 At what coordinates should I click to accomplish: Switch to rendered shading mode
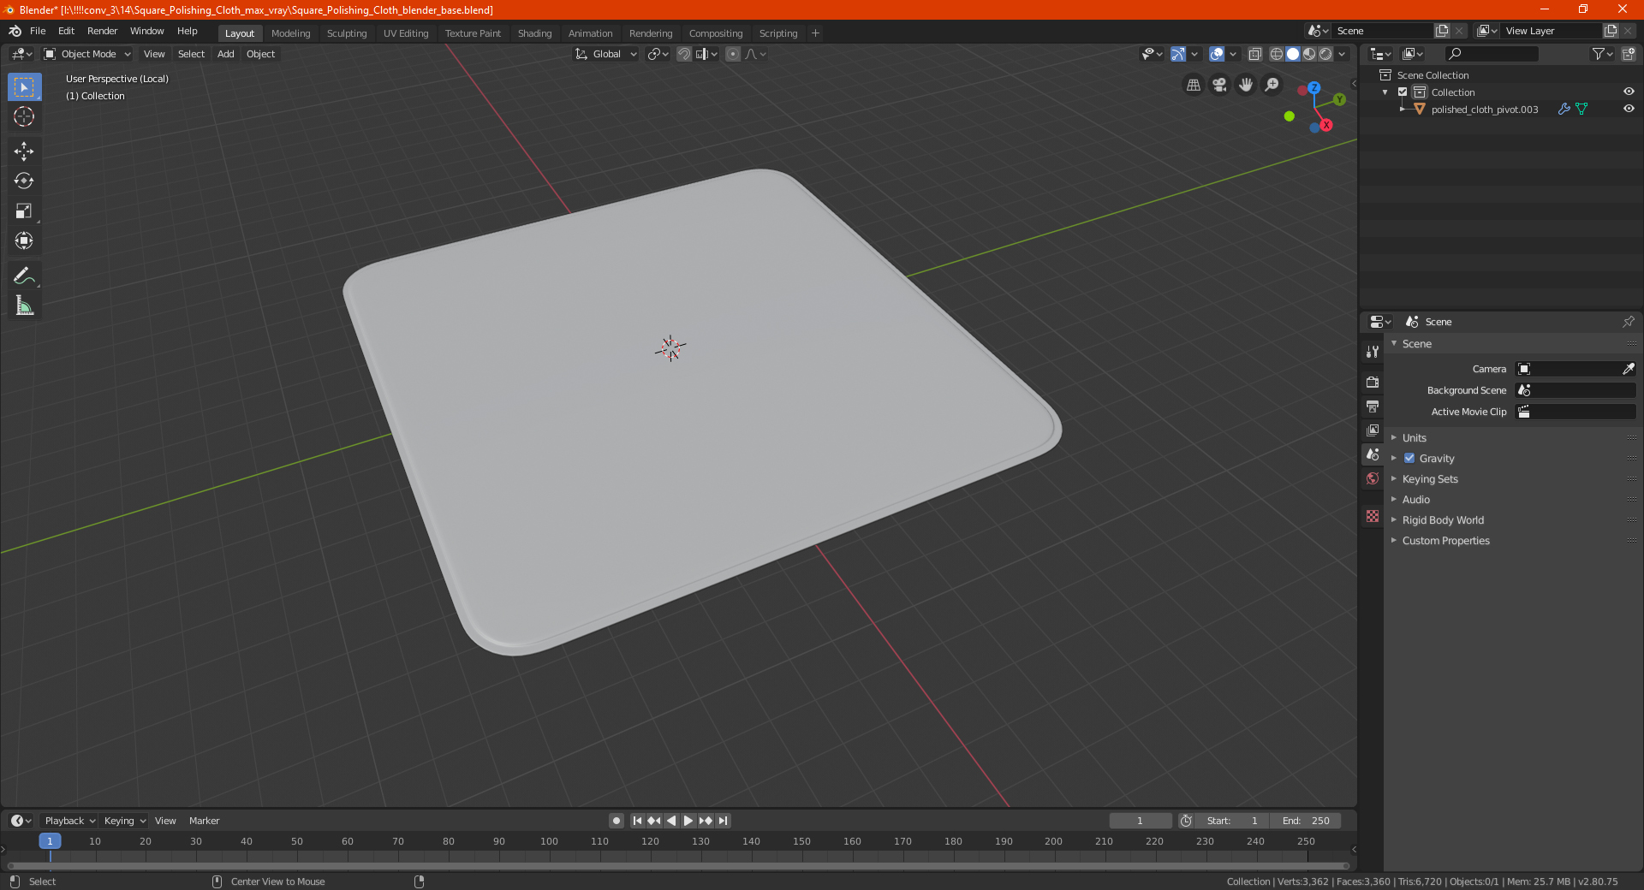click(1325, 54)
